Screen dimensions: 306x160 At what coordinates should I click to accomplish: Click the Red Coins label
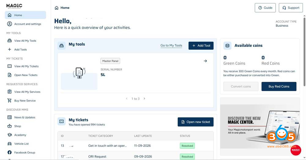coord(271,63)
